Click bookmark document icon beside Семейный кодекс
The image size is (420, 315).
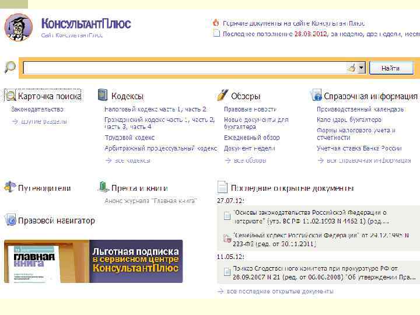(x=227, y=239)
